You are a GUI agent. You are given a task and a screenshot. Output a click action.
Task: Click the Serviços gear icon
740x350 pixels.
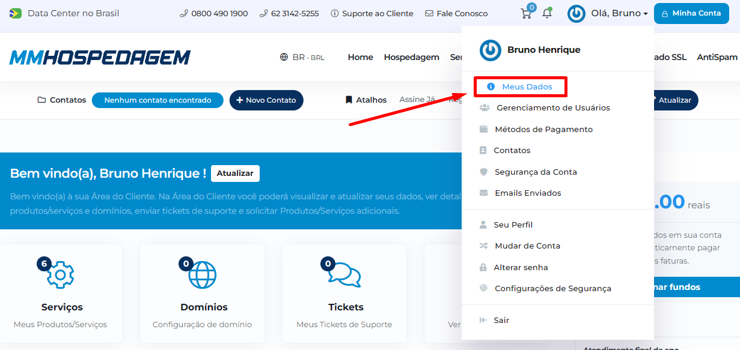click(x=60, y=276)
